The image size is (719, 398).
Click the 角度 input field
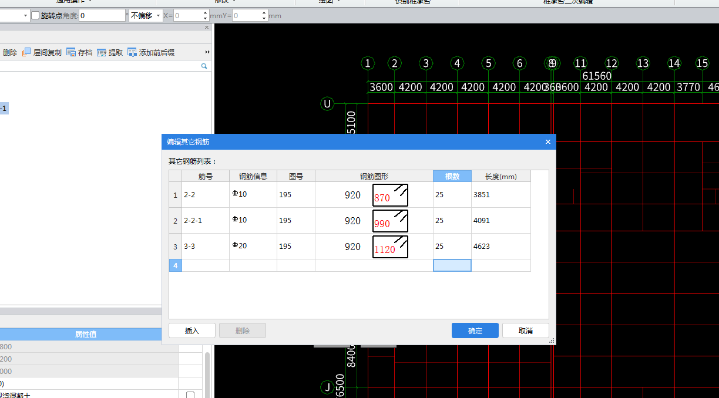click(102, 15)
